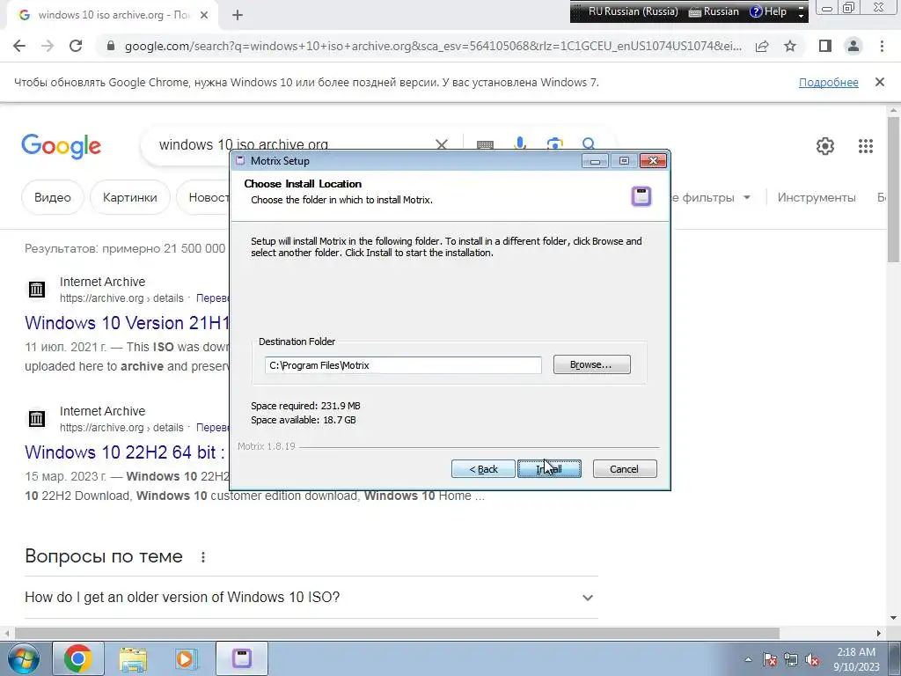Show hidden tray icons arrow
The width and height of the screenshot is (901, 676).
[x=748, y=658]
